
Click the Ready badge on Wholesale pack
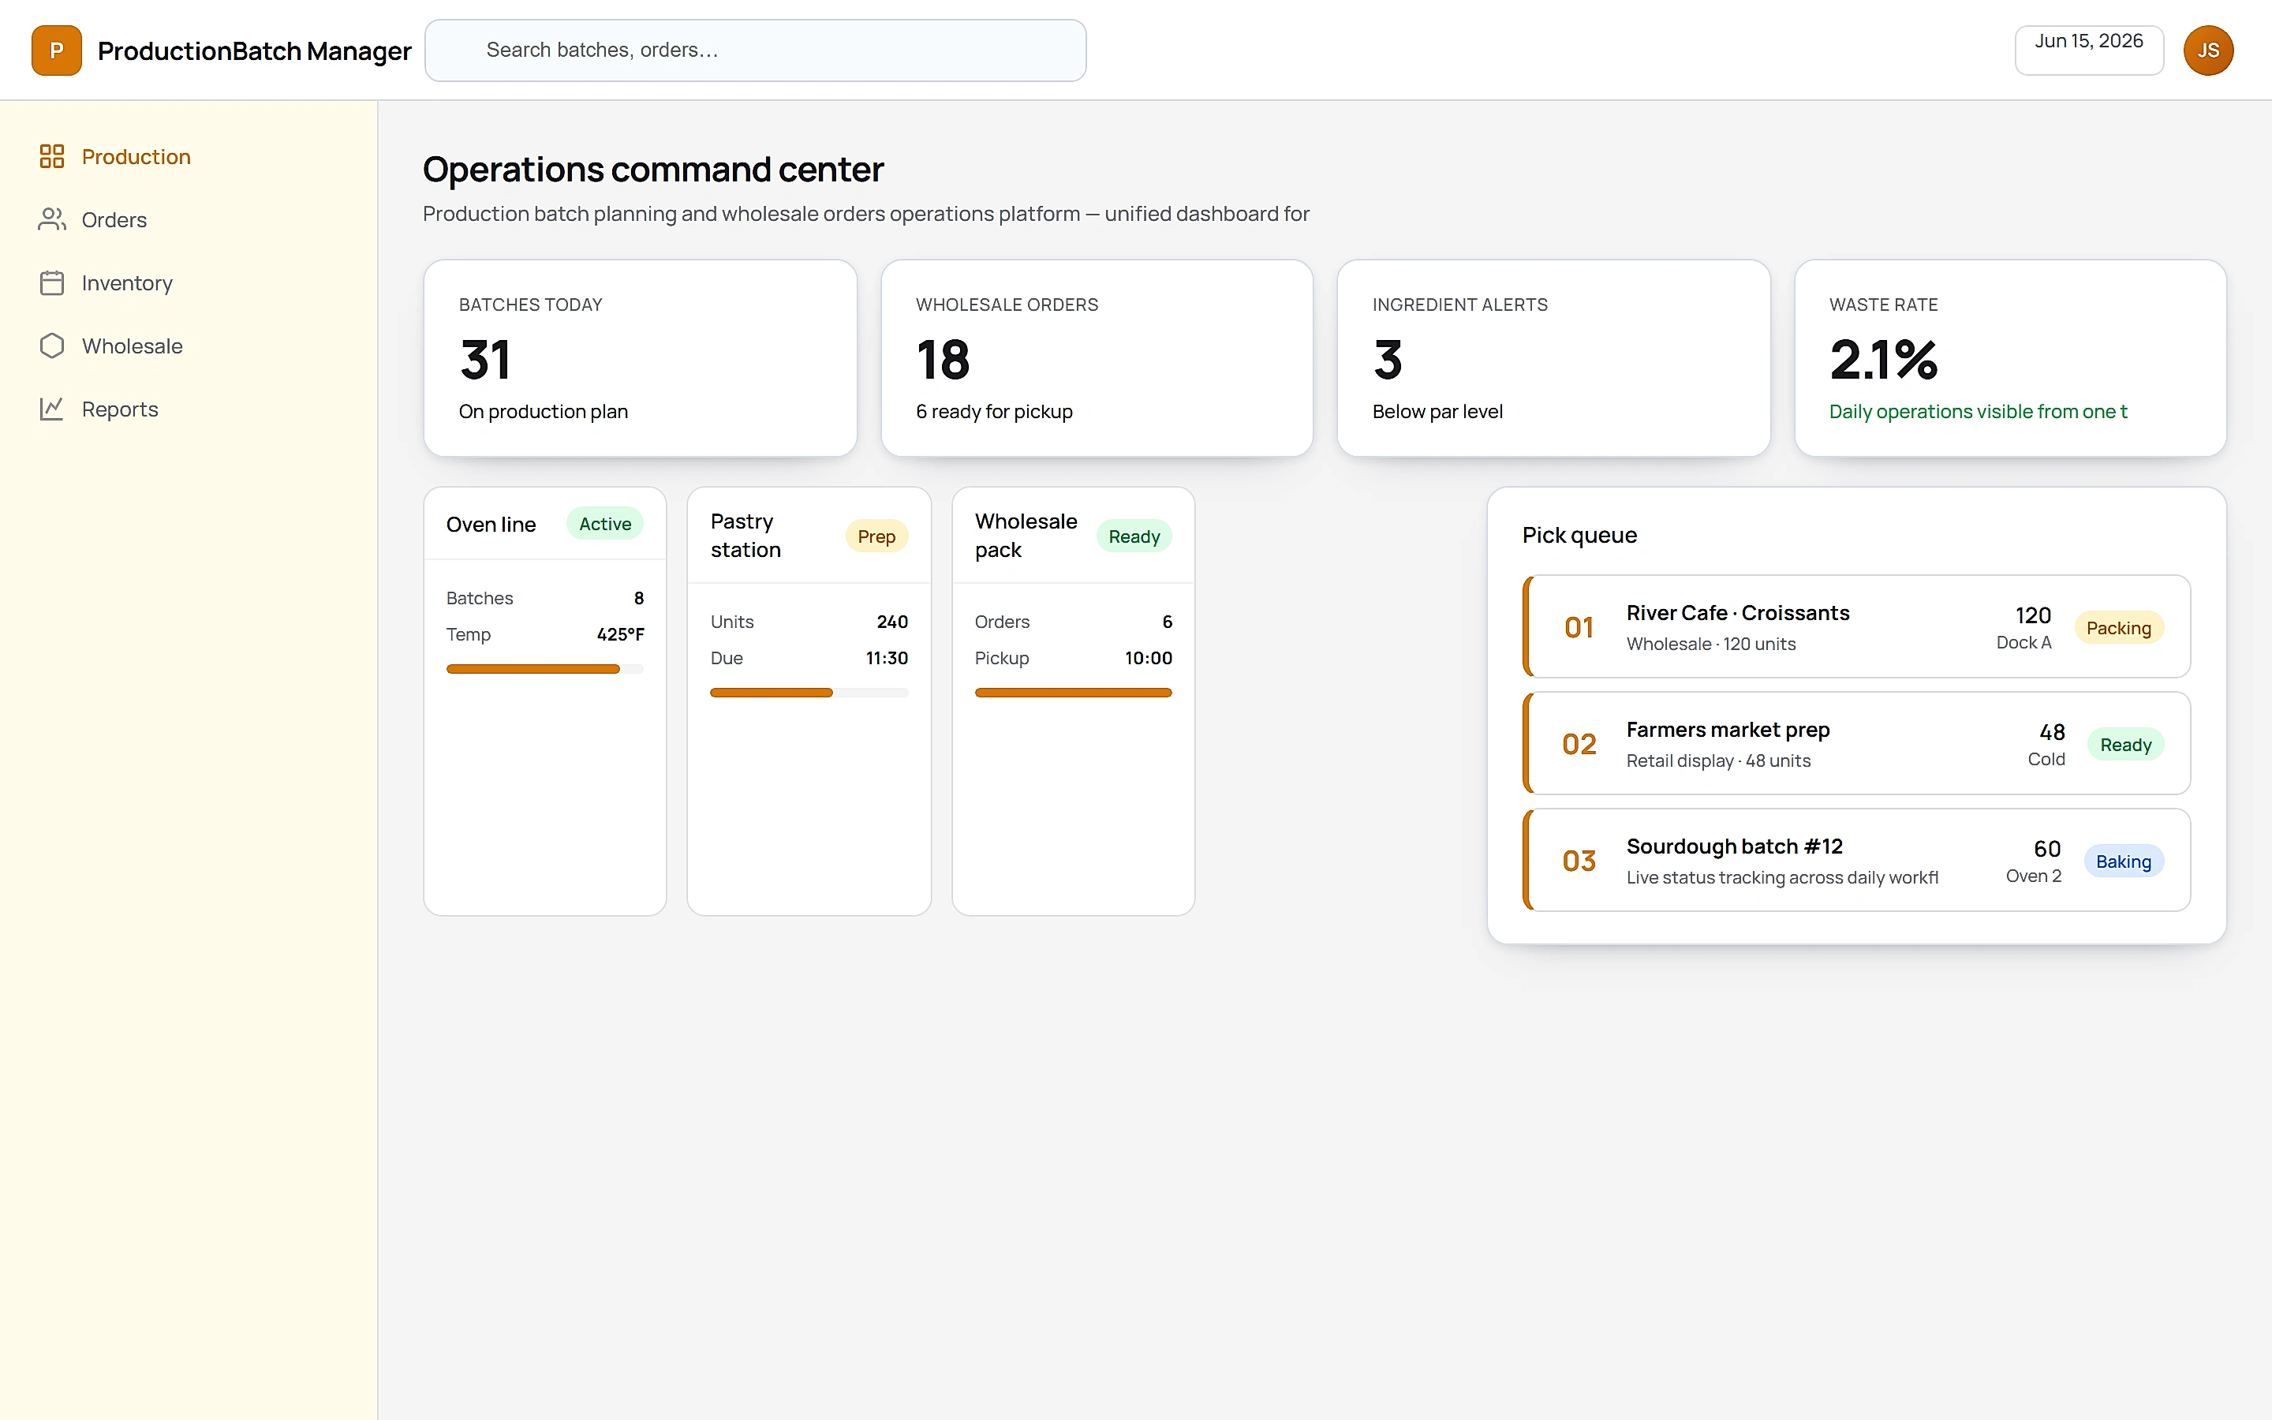(1134, 536)
